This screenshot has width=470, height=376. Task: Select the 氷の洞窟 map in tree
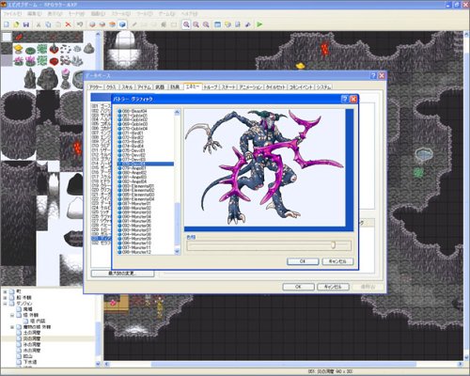32,344
